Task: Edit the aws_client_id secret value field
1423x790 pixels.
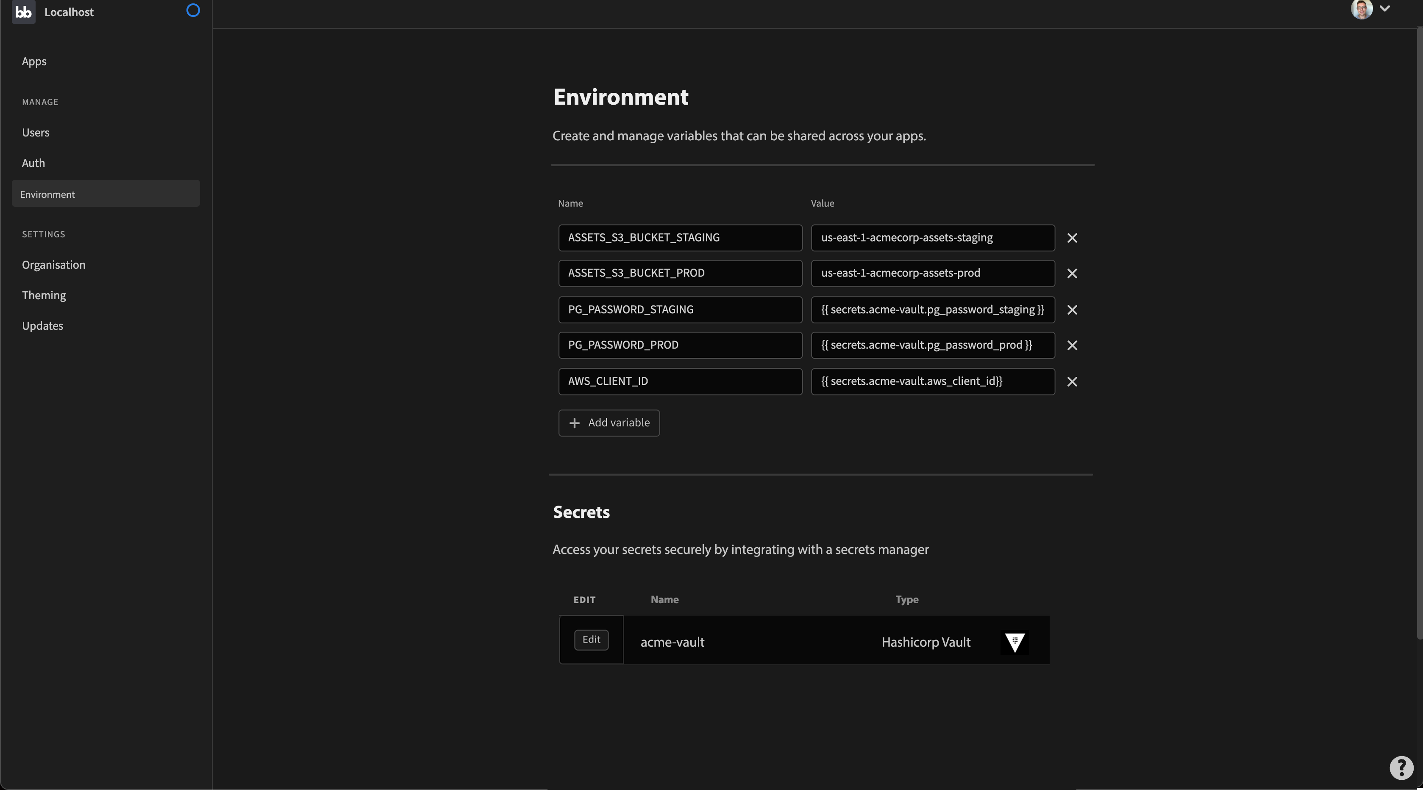Action: tap(932, 381)
